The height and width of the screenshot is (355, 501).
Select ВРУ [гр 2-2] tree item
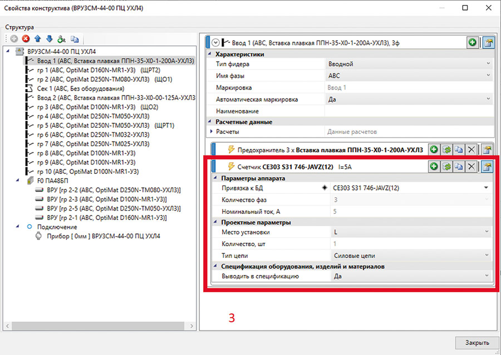pos(114,190)
